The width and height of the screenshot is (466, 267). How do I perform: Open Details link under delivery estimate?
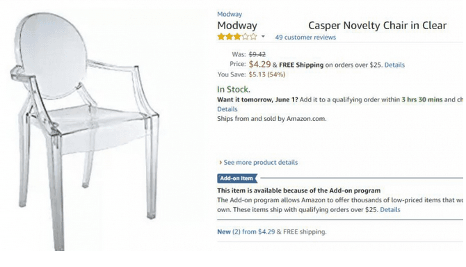(x=227, y=109)
